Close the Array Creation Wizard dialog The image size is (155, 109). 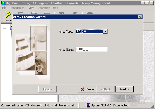click(140, 17)
